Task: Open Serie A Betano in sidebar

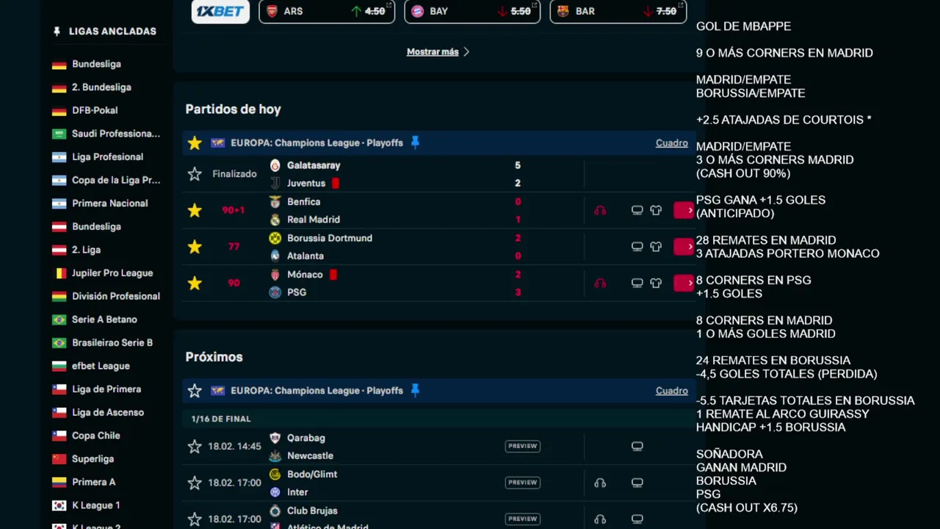Action: [x=104, y=320]
